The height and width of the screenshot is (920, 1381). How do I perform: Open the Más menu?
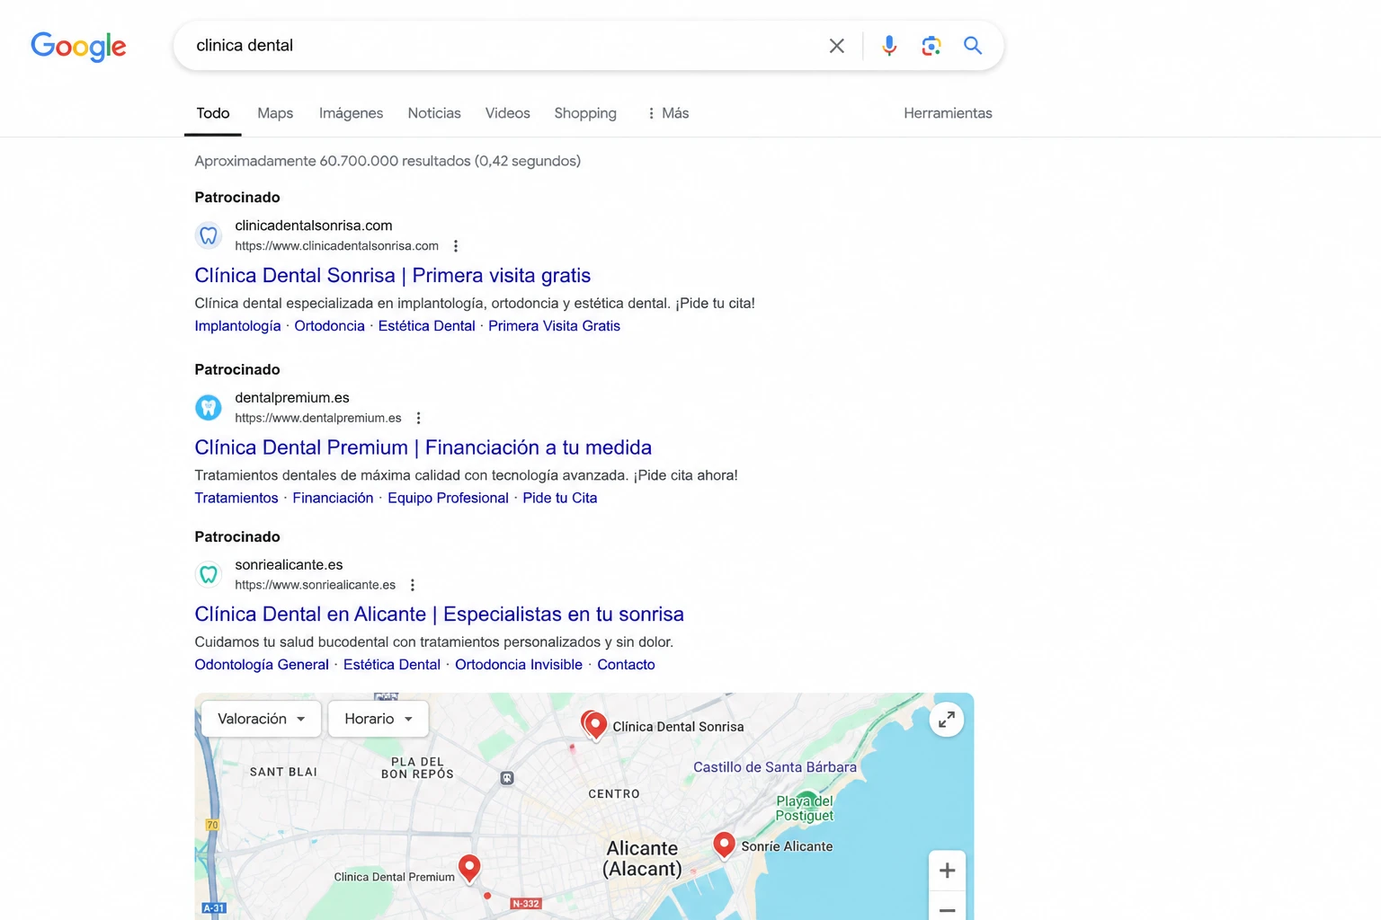pos(668,113)
